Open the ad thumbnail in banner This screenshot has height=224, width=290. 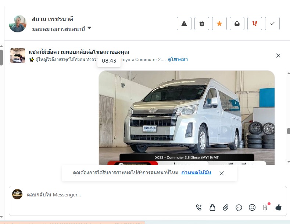18,56
